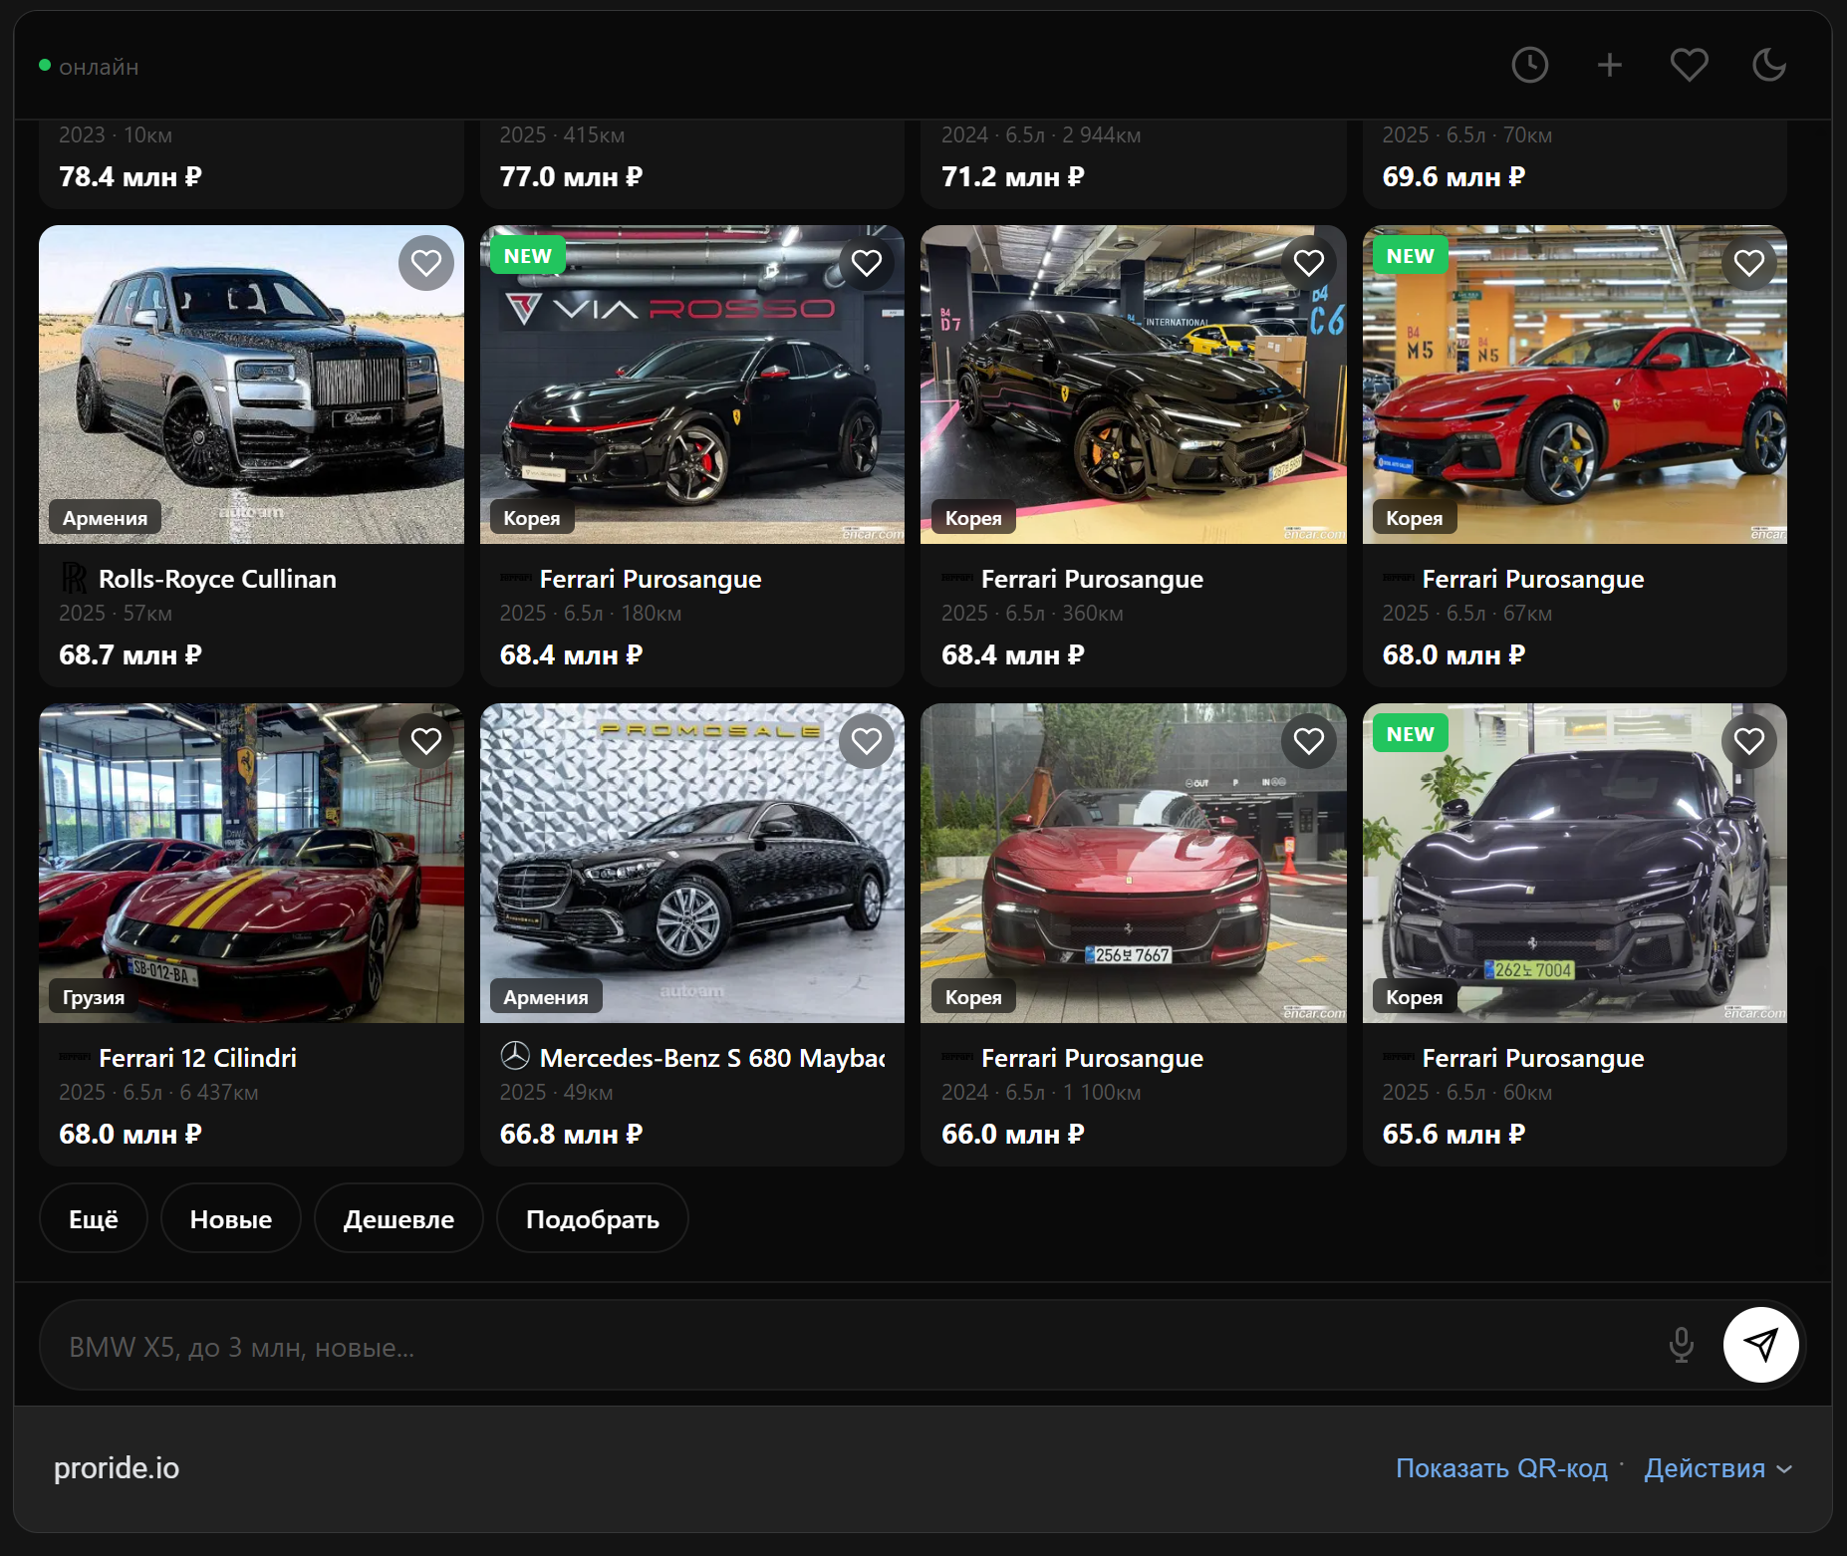Open the Ferrari 12 Cilindri photo
The height and width of the screenshot is (1556, 1847).
click(251, 864)
